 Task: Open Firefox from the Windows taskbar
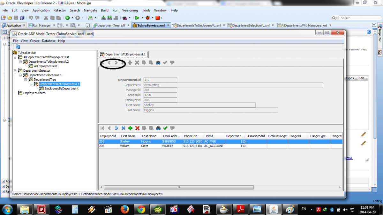pos(125,209)
